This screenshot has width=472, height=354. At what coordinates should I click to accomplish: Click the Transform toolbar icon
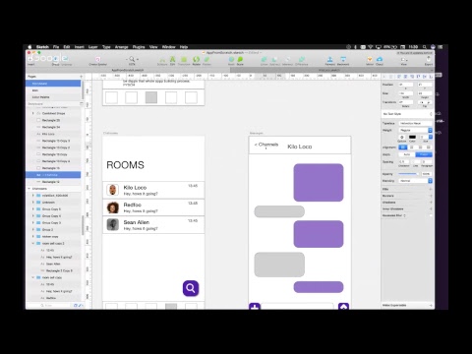tap(184, 59)
